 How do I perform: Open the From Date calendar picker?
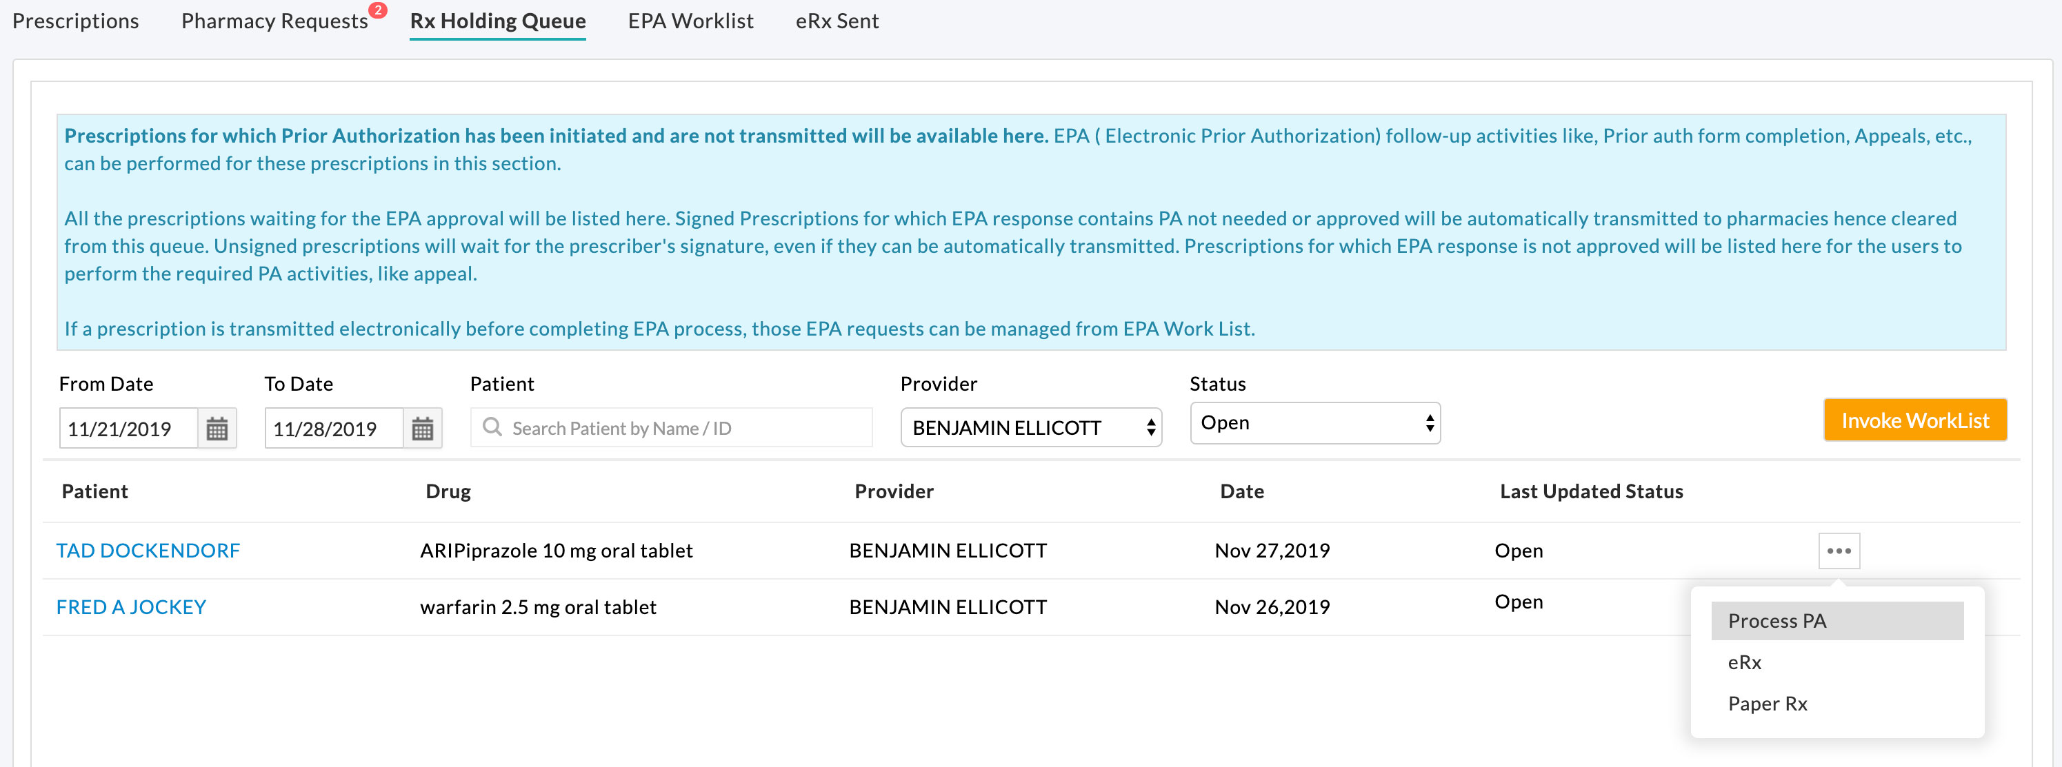pos(217,429)
